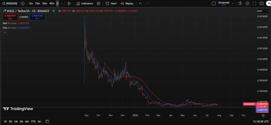Image resolution: width=271 pixels, height=125 pixels.
Task: Take a chart snapshot with camera icon
Action: point(262,3)
